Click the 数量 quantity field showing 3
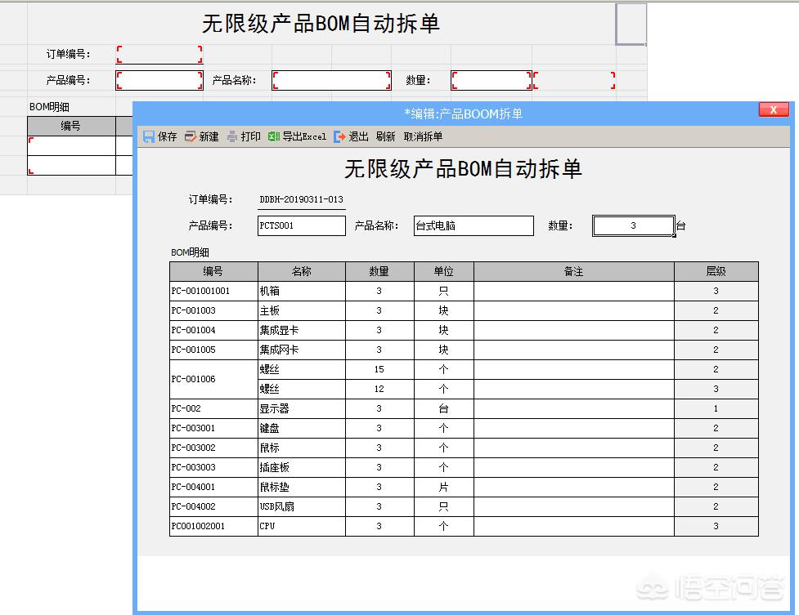The image size is (799, 615). point(633,225)
